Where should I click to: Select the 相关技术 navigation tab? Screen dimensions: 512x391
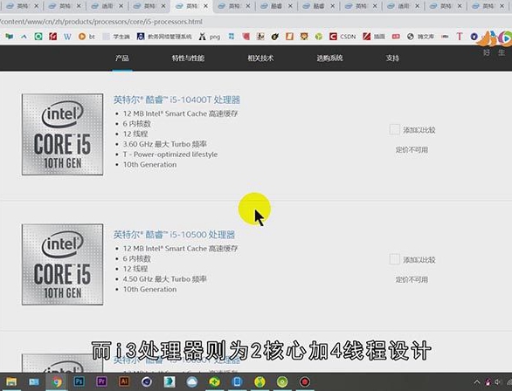[260, 58]
